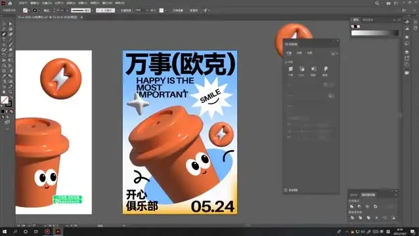419x236 pixels.
Task: Select the Artboard tool
Action: pyautogui.click(x=4, y=87)
